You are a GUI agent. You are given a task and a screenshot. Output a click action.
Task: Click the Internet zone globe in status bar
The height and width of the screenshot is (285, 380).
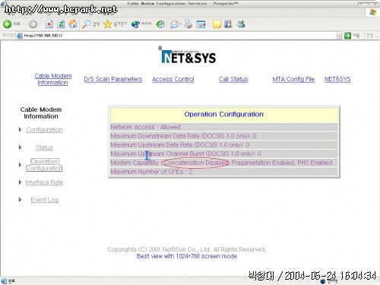click(x=323, y=281)
